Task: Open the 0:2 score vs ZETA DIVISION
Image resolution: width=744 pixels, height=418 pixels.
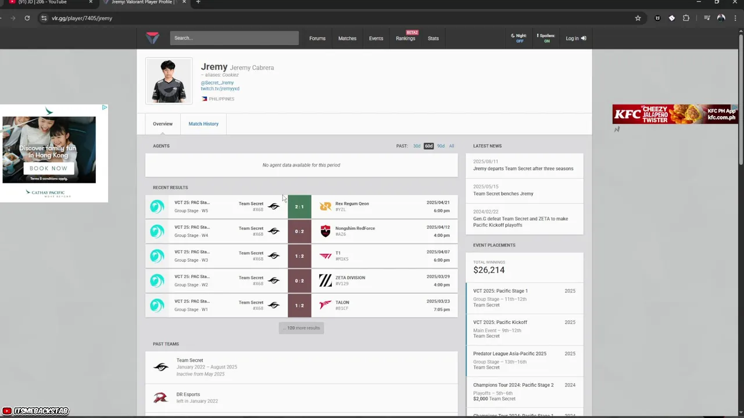Action: click(299, 281)
